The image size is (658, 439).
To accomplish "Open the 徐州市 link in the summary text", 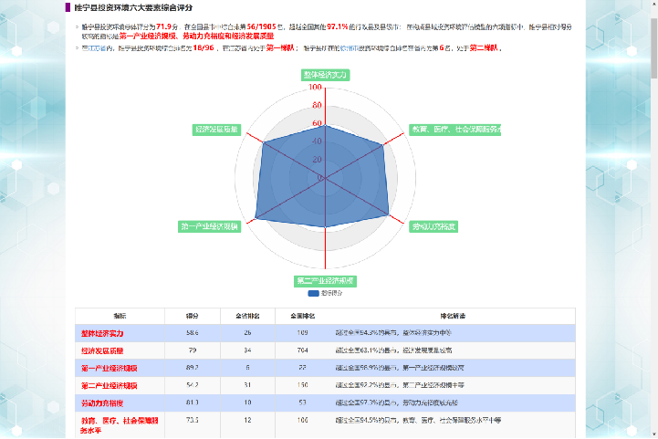I will point(350,48).
